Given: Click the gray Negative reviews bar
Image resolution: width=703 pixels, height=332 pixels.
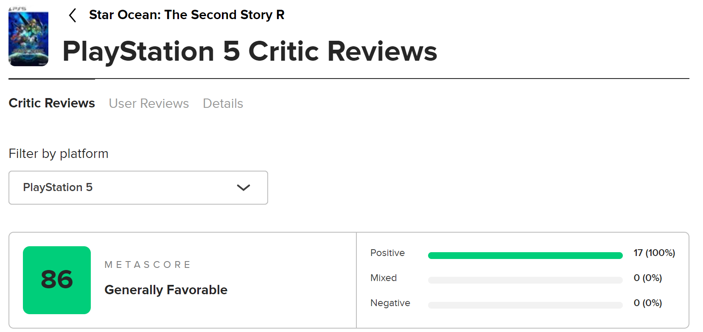Looking at the screenshot, I should click(525, 305).
